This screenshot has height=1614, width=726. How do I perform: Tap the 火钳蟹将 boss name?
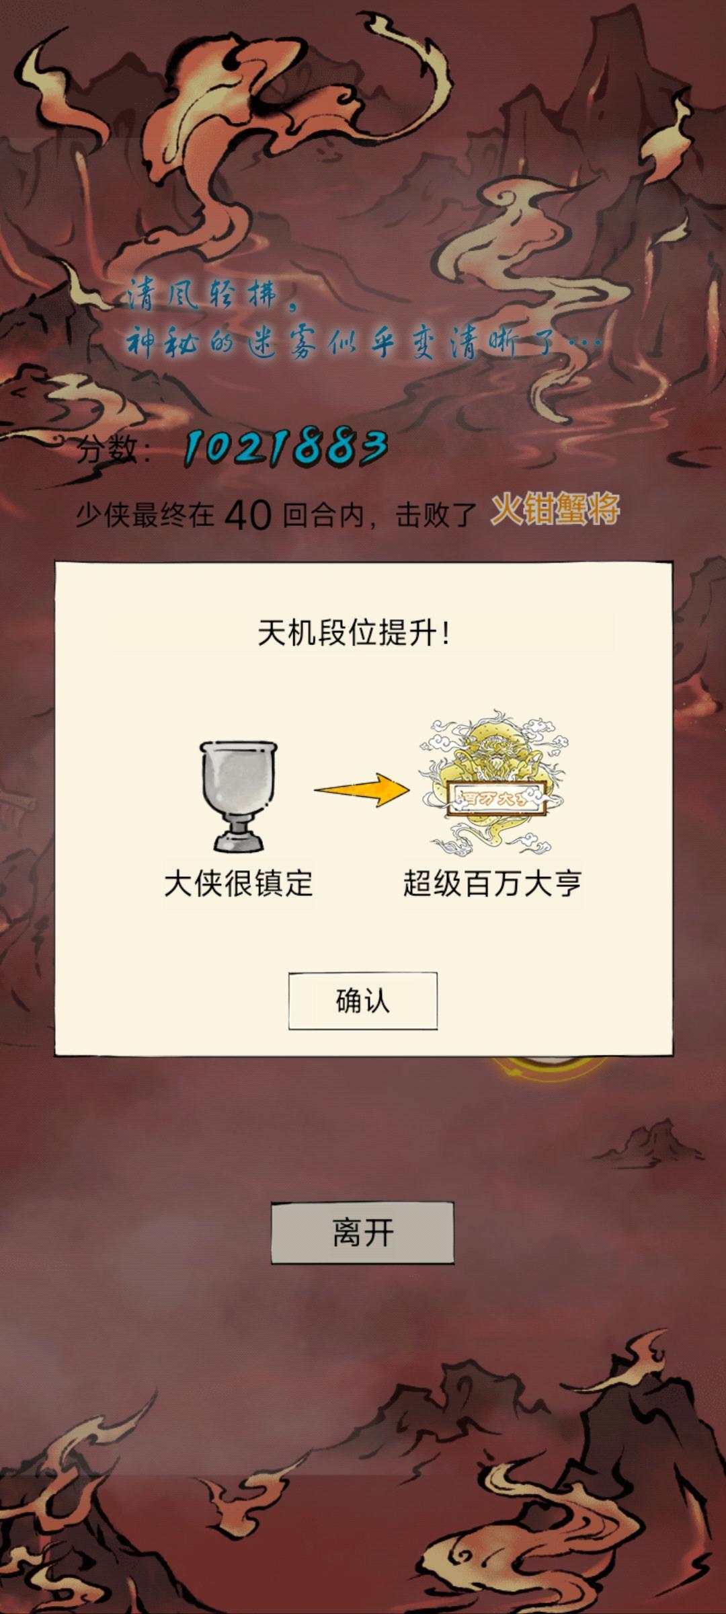pyautogui.click(x=555, y=509)
